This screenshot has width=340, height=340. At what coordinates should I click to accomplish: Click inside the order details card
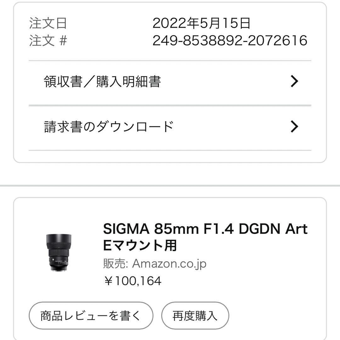[170, 151]
